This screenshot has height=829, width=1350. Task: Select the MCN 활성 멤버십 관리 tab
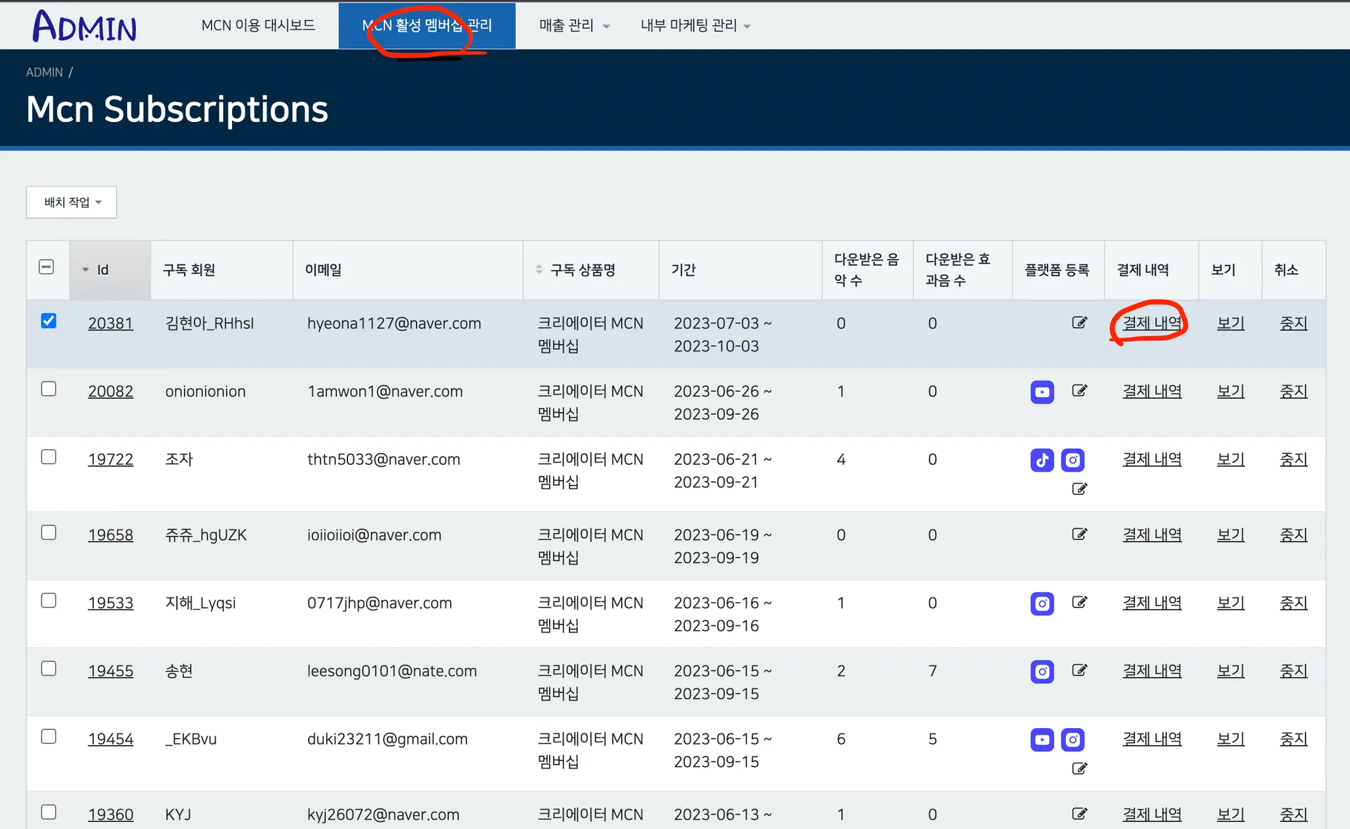pos(426,26)
